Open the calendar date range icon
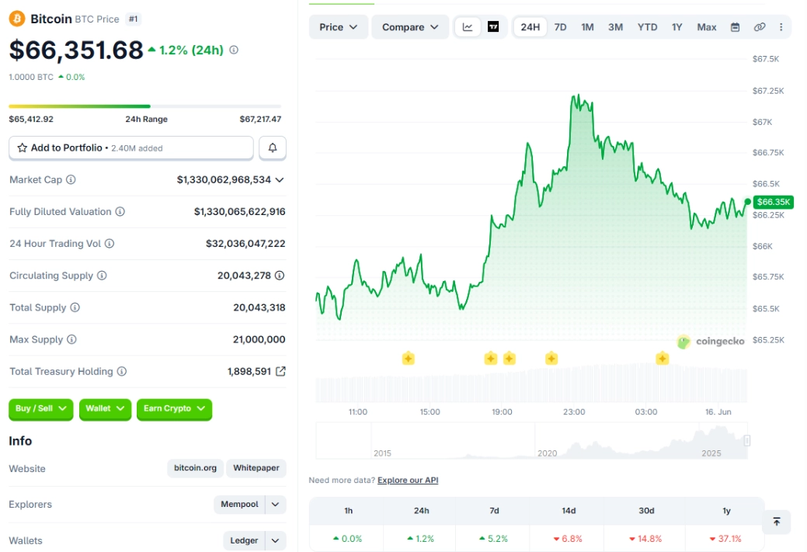The height and width of the screenshot is (552, 807). pos(735,27)
